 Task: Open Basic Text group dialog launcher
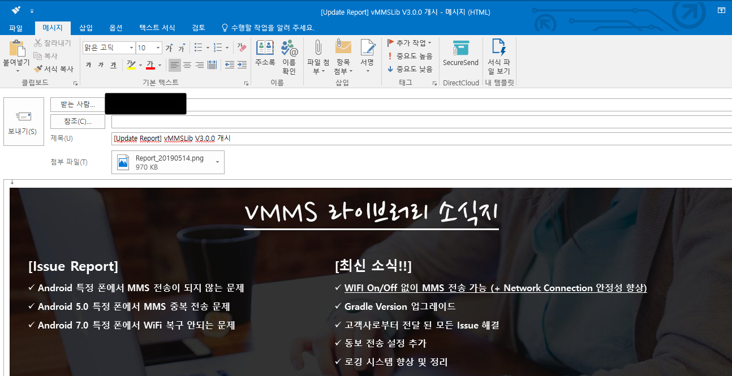(x=246, y=83)
